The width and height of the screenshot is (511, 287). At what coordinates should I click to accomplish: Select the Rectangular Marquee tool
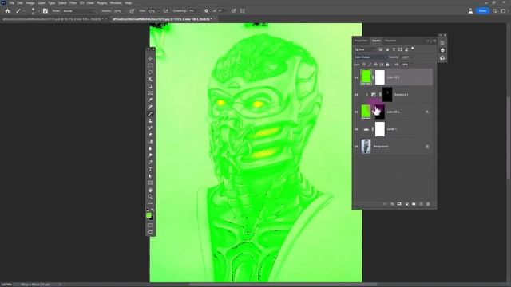[150, 65]
